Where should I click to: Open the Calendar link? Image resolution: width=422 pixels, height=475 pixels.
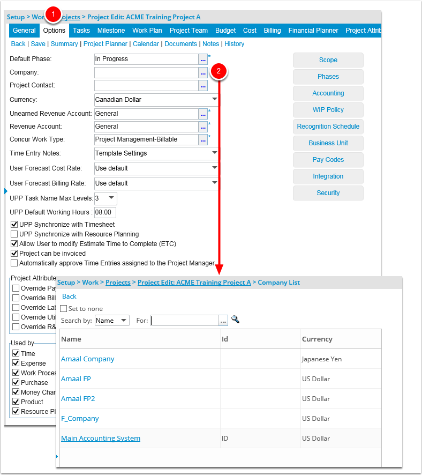tap(146, 44)
